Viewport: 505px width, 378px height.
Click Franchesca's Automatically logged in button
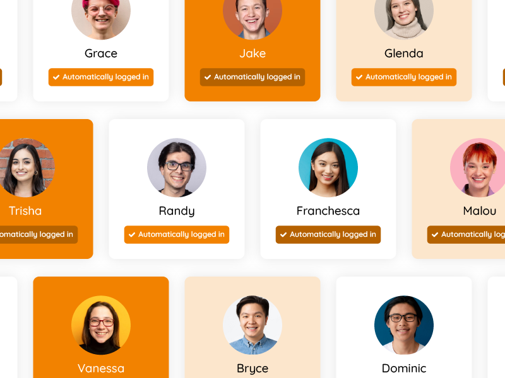[x=328, y=234]
